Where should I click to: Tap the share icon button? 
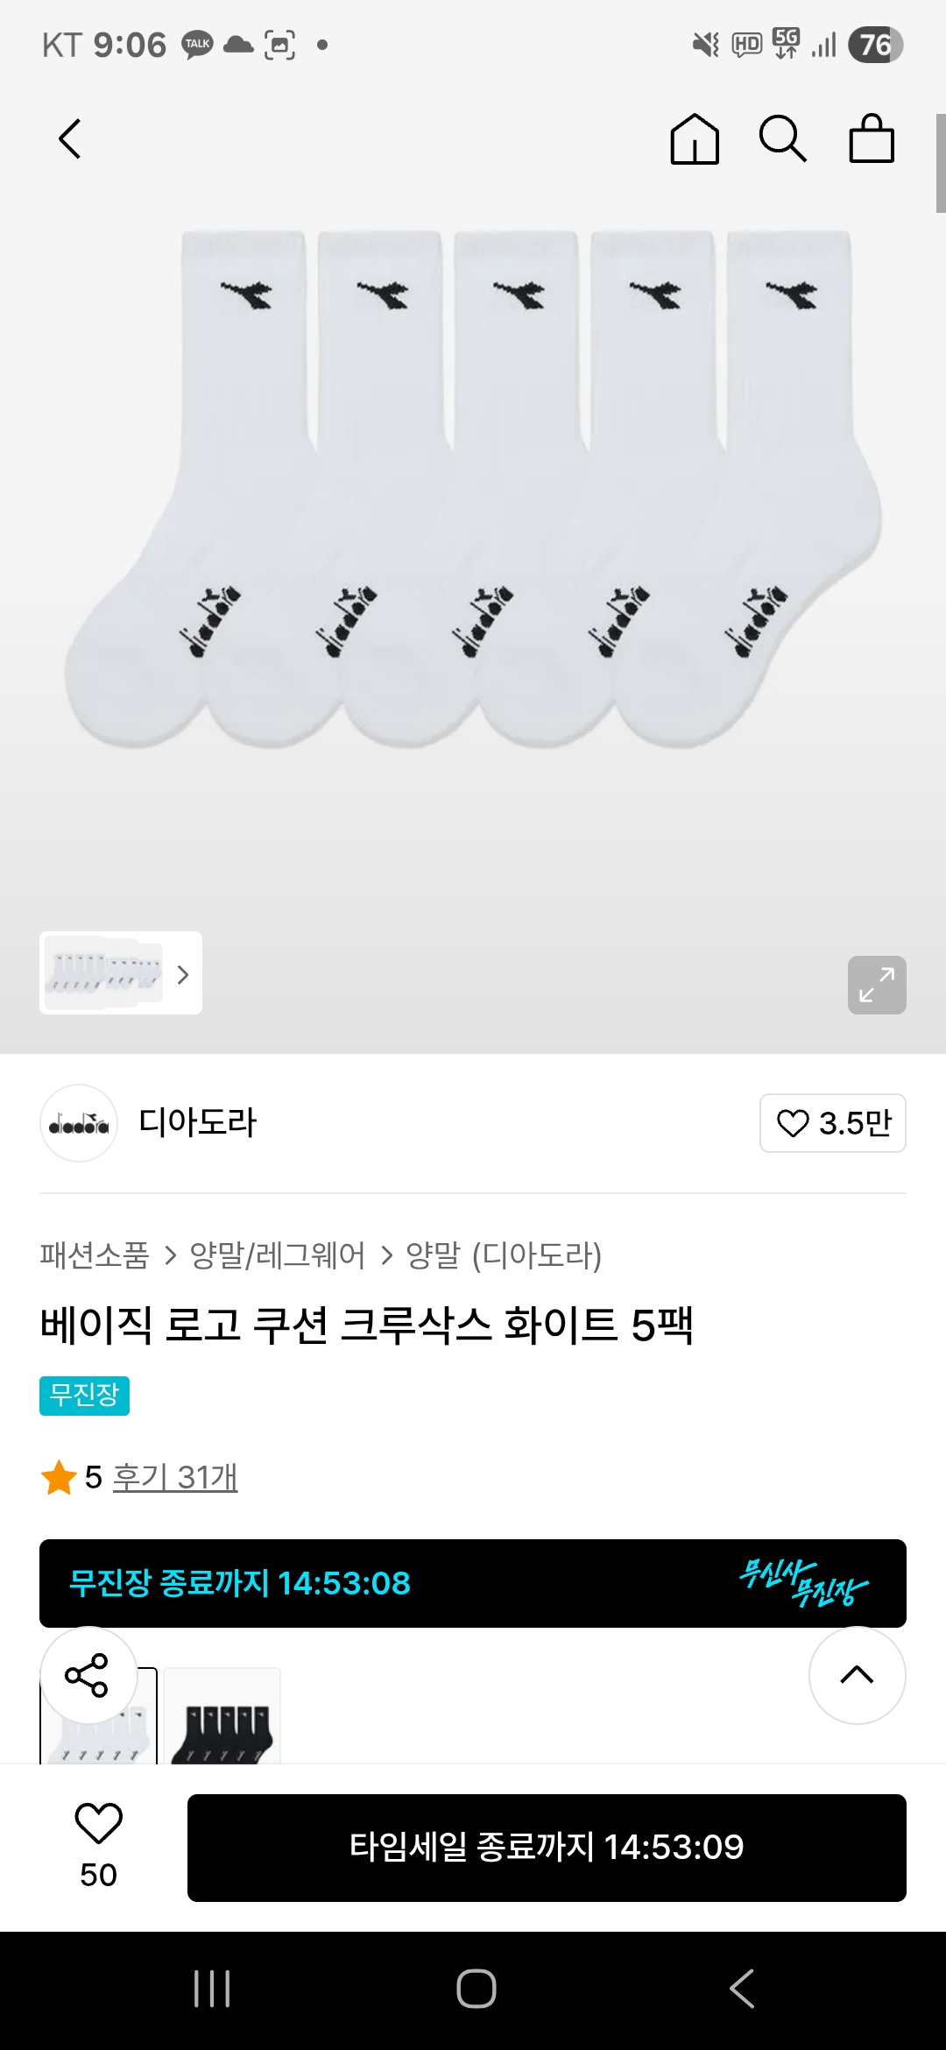(88, 1675)
